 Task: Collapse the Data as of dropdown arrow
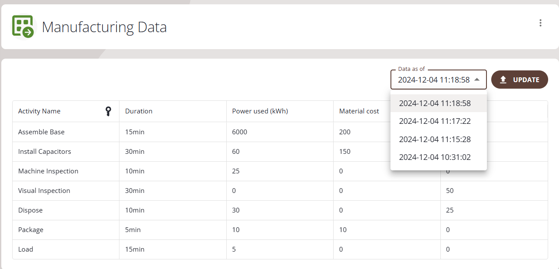tap(477, 80)
